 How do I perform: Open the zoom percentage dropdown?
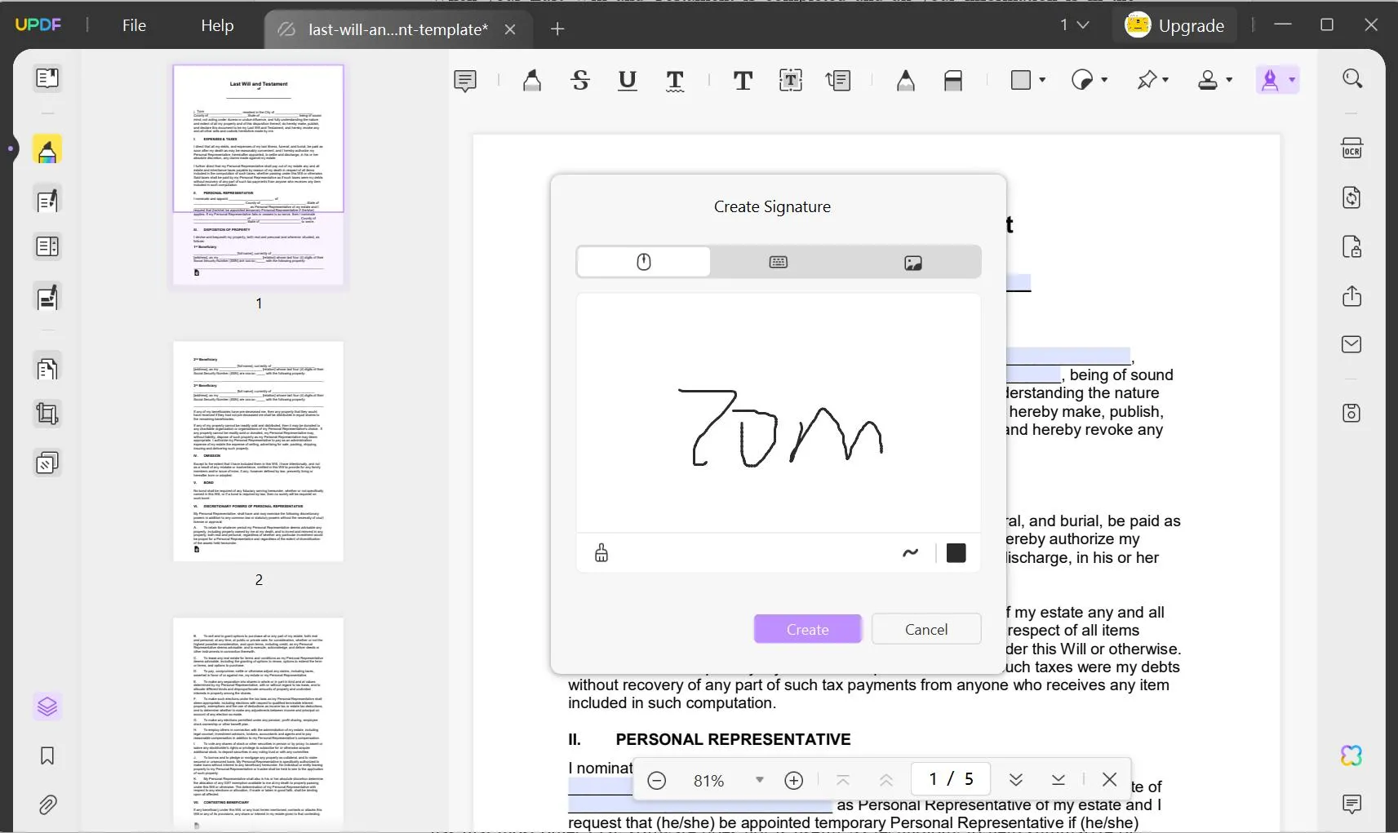coord(760,780)
